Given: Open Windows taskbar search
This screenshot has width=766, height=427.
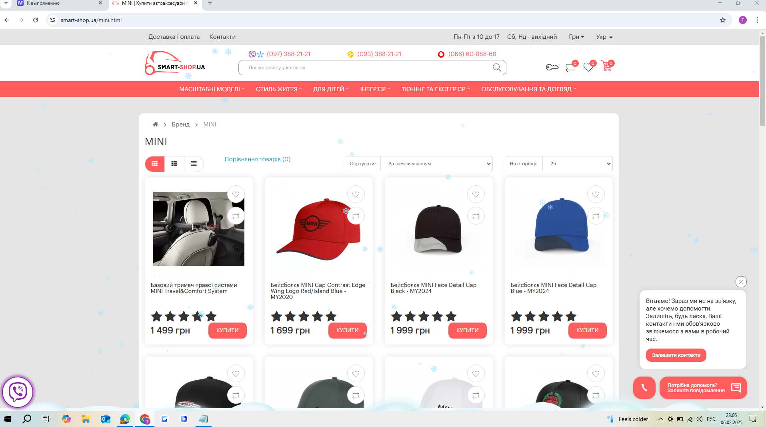Looking at the screenshot, I should click(x=27, y=419).
